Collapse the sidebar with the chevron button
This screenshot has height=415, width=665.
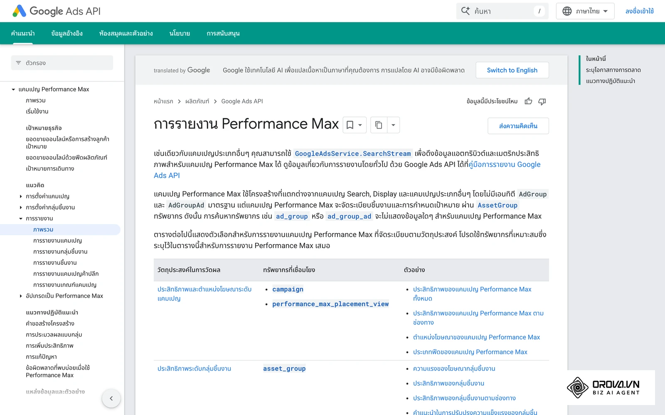click(x=111, y=398)
